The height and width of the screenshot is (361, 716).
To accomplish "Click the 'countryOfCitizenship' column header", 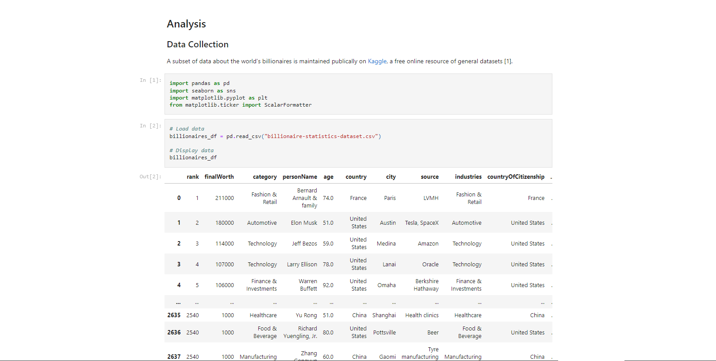I will click(516, 177).
